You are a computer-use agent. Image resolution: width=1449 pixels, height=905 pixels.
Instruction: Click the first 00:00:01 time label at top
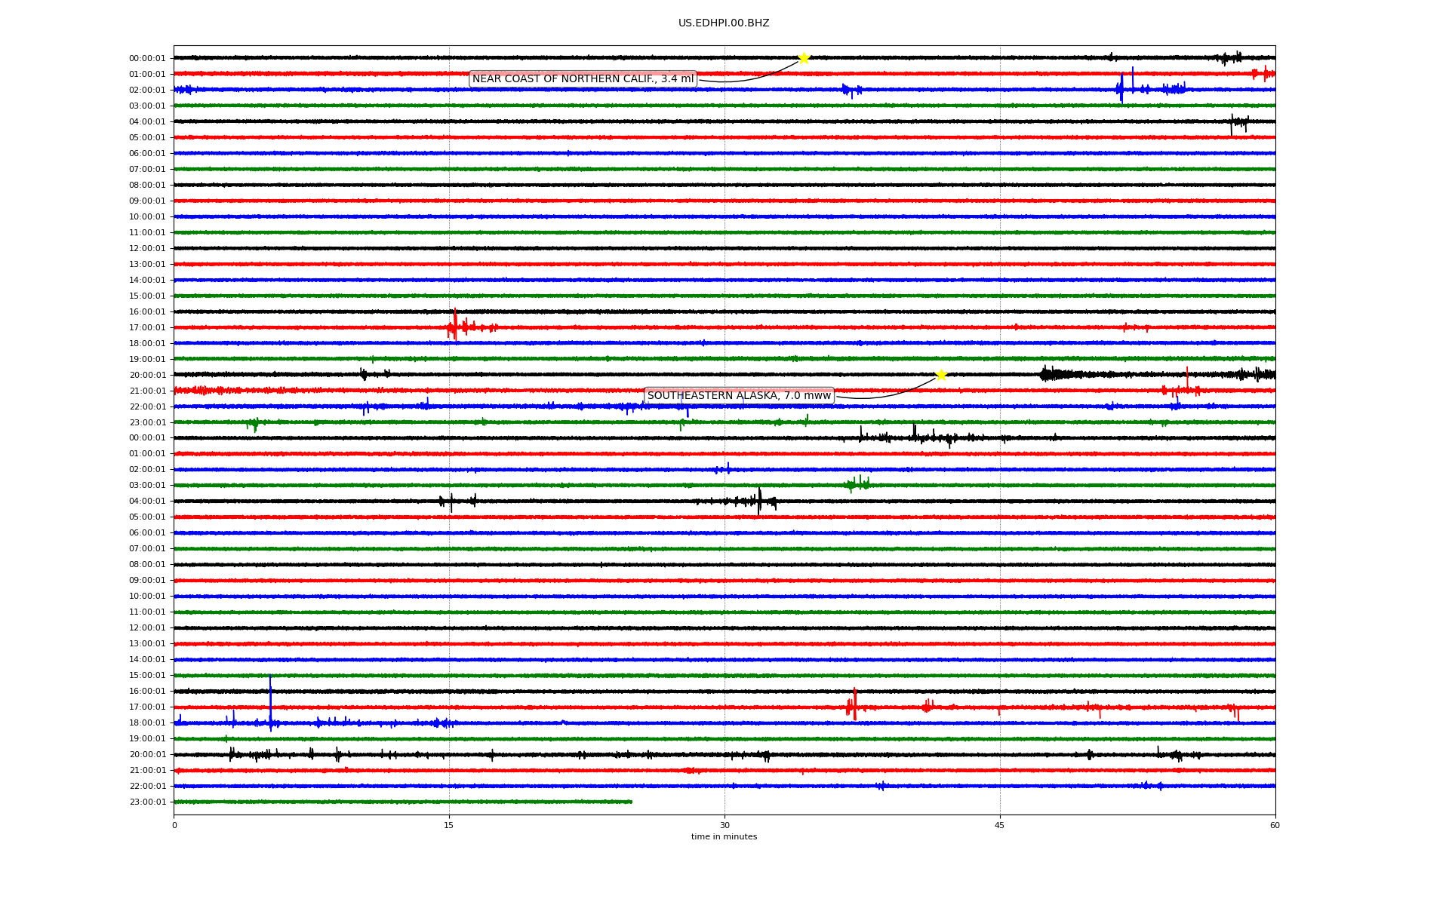tap(147, 58)
